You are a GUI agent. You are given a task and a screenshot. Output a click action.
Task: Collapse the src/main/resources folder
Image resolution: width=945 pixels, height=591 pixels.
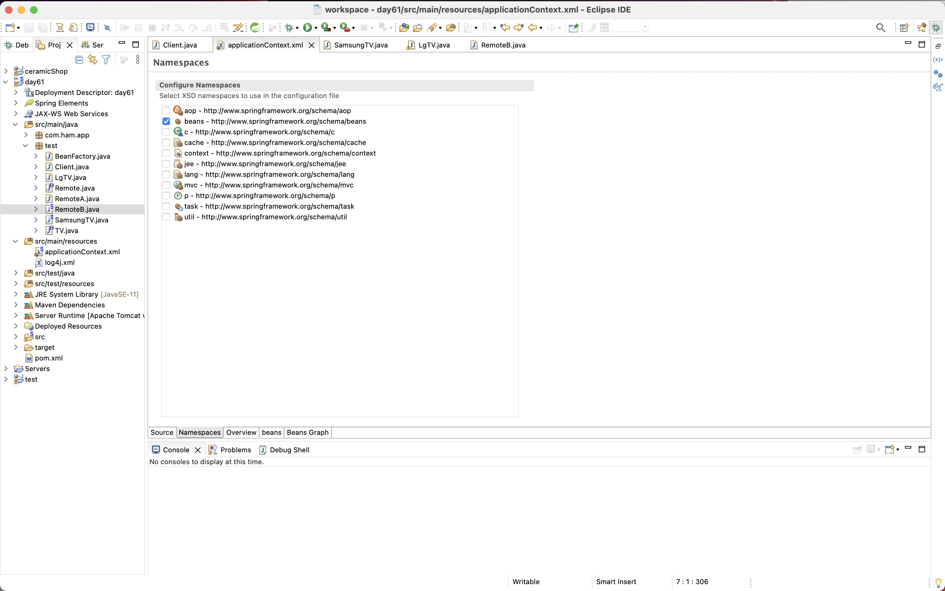(16, 241)
